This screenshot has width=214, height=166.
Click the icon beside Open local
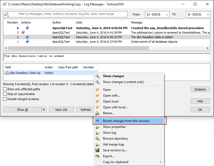point(97,101)
